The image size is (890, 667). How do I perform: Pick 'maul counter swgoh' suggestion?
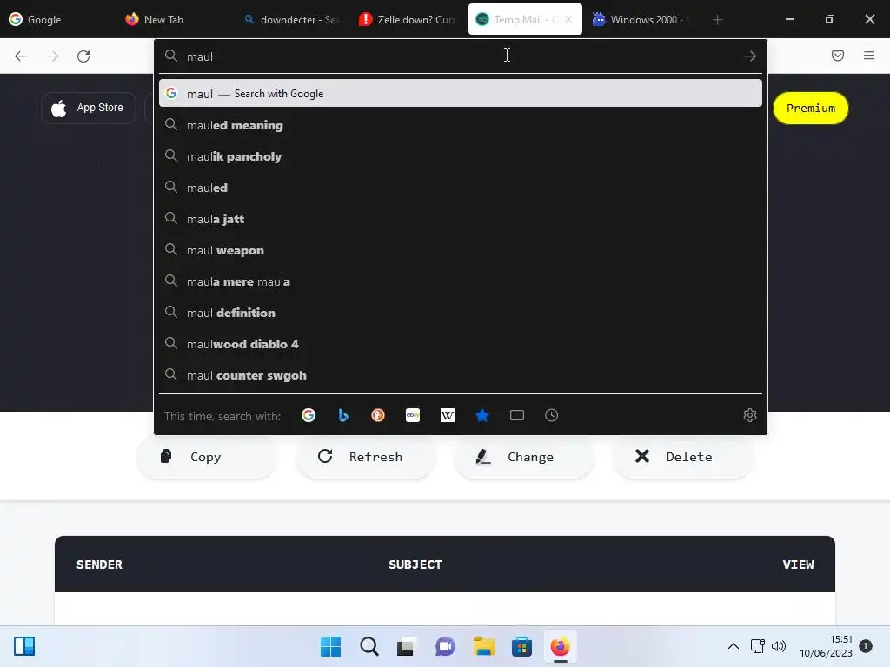(461, 375)
